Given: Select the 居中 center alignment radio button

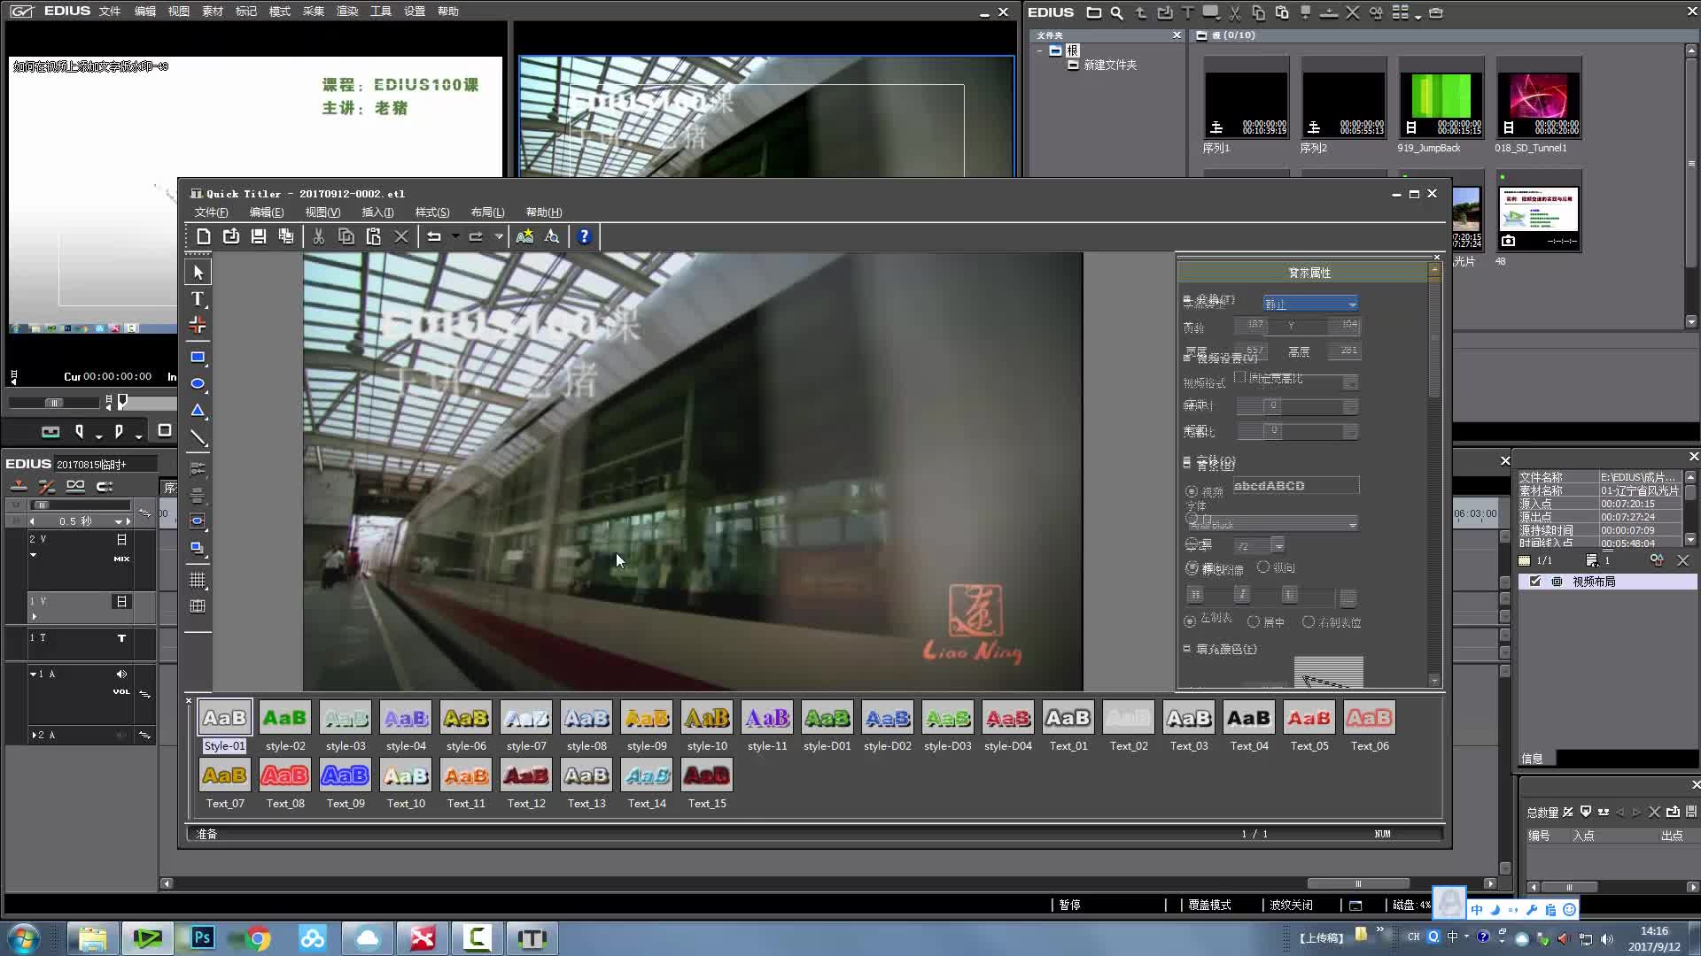Looking at the screenshot, I should [1254, 622].
